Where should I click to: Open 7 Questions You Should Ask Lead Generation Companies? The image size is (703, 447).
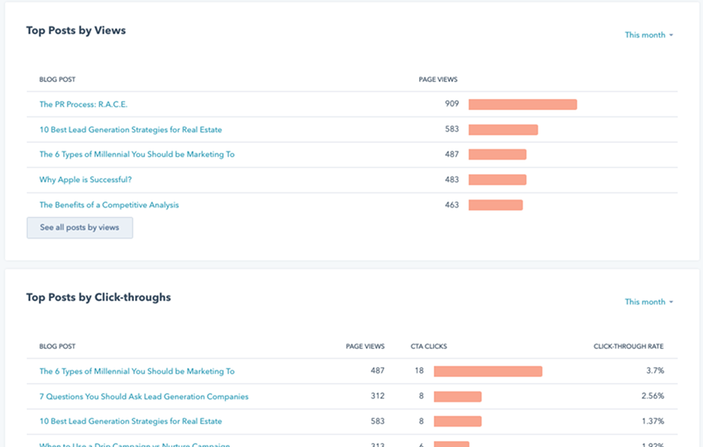click(144, 396)
